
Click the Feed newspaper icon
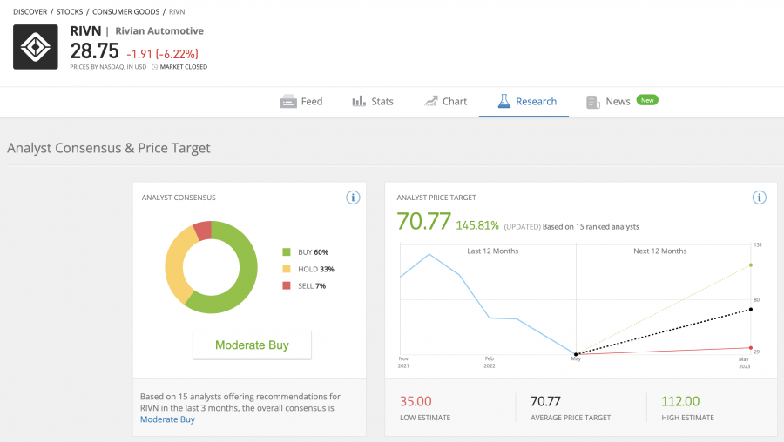point(288,102)
